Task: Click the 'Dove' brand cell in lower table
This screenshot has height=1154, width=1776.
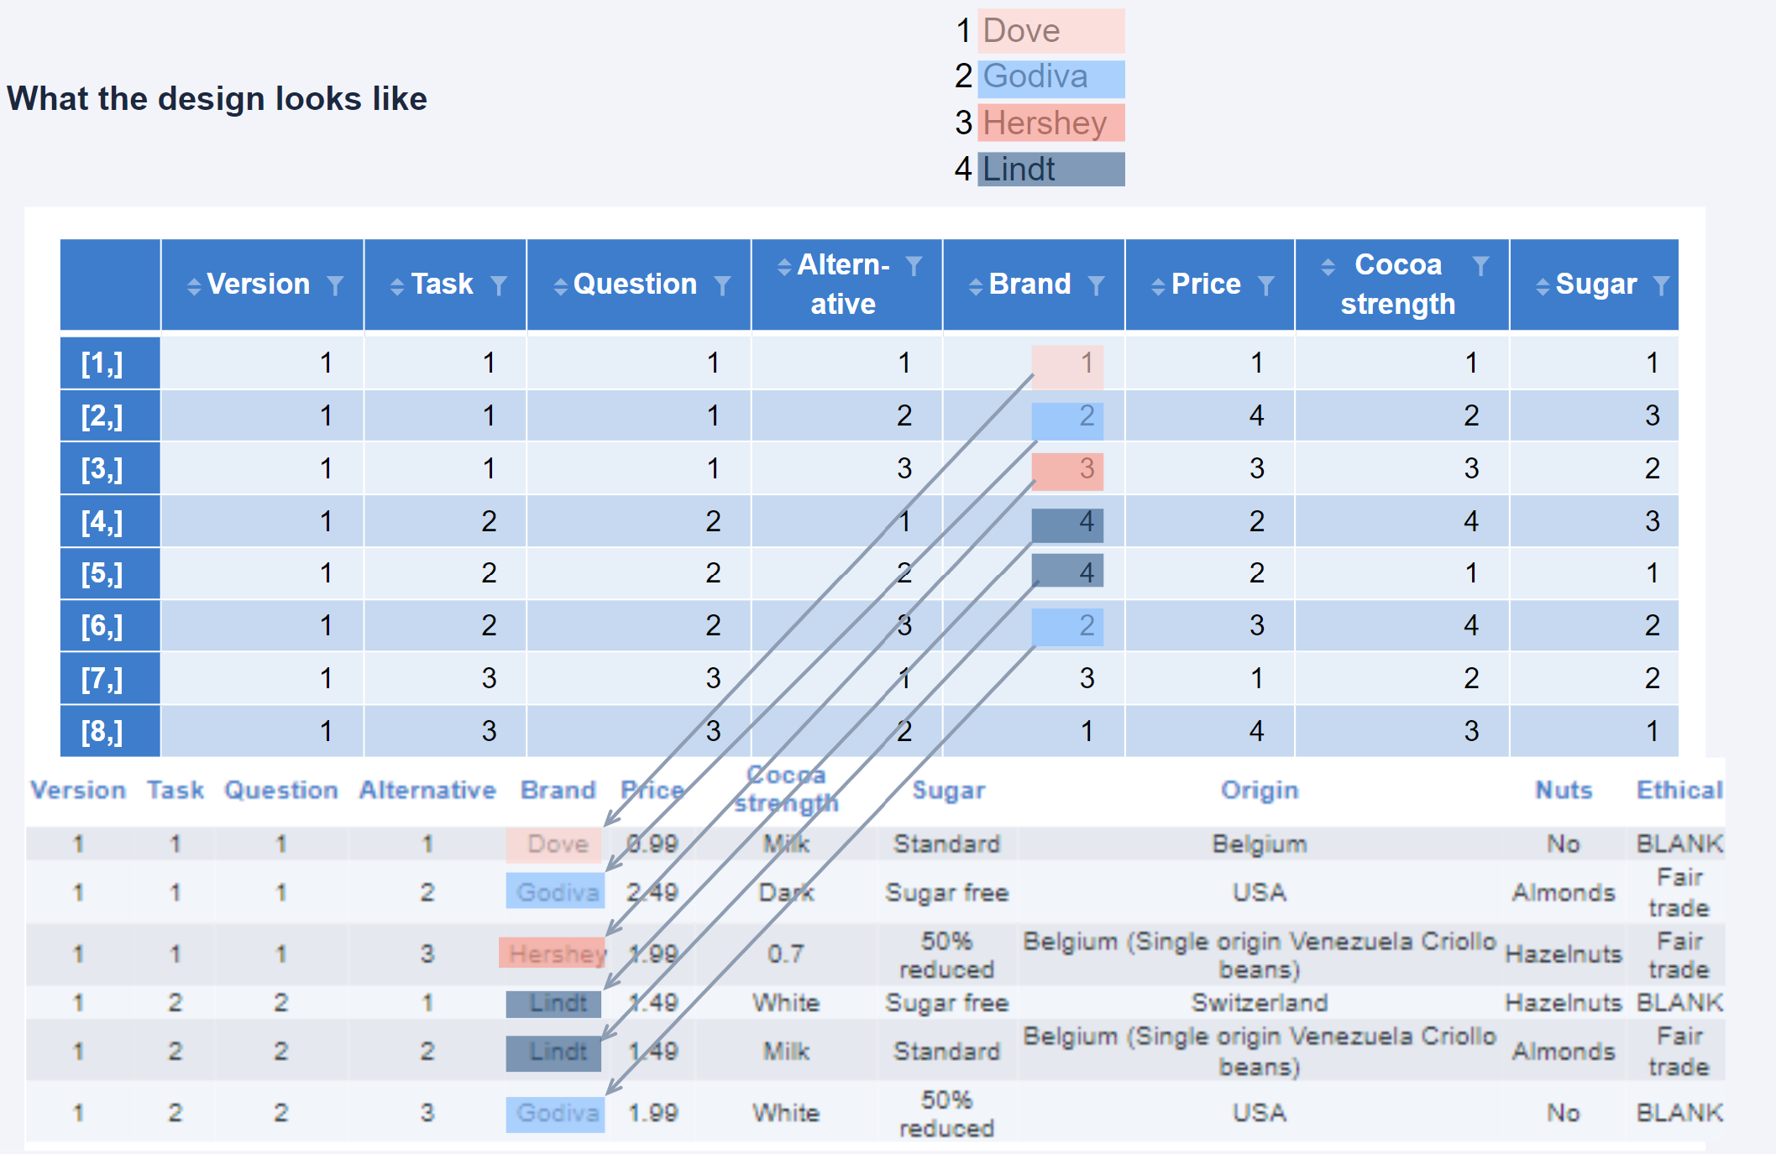Action: 554,845
